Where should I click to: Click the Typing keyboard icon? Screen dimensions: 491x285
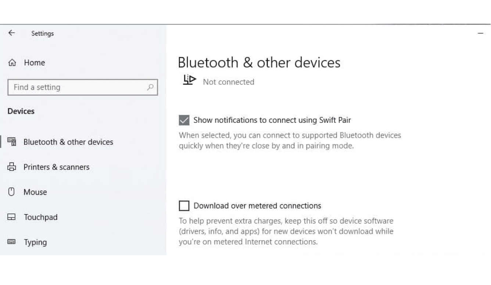pyautogui.click(x=12, y=242)
